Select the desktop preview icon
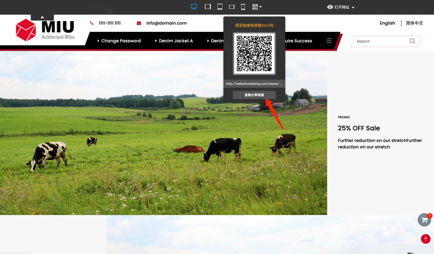434x254 pixels. [x=194, y=7]
